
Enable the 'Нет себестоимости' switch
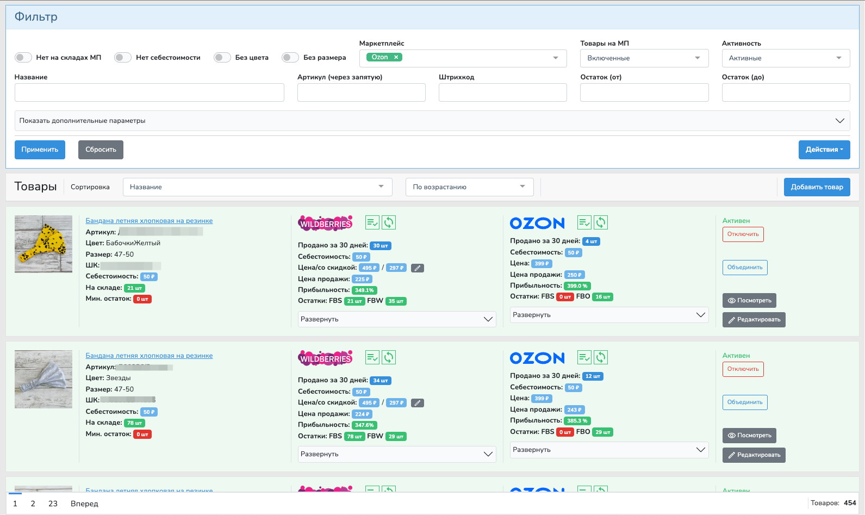(123, 58)
